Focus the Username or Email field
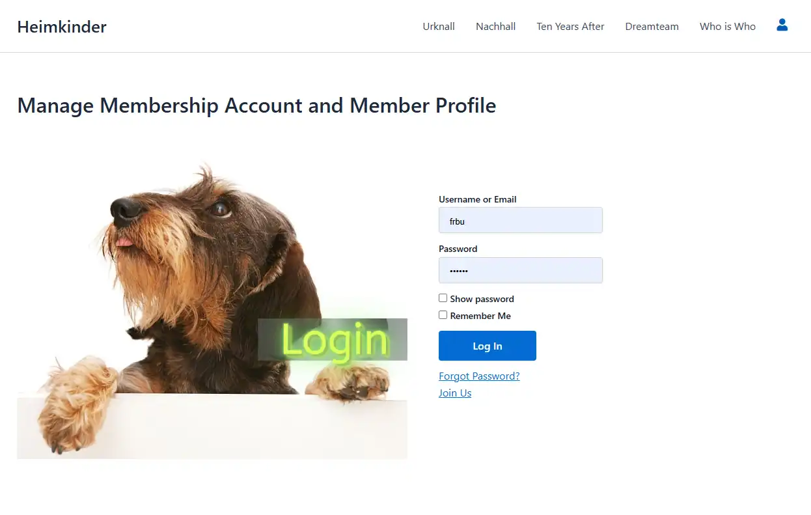The image size is (811, 515). click(x=521, y=221)
